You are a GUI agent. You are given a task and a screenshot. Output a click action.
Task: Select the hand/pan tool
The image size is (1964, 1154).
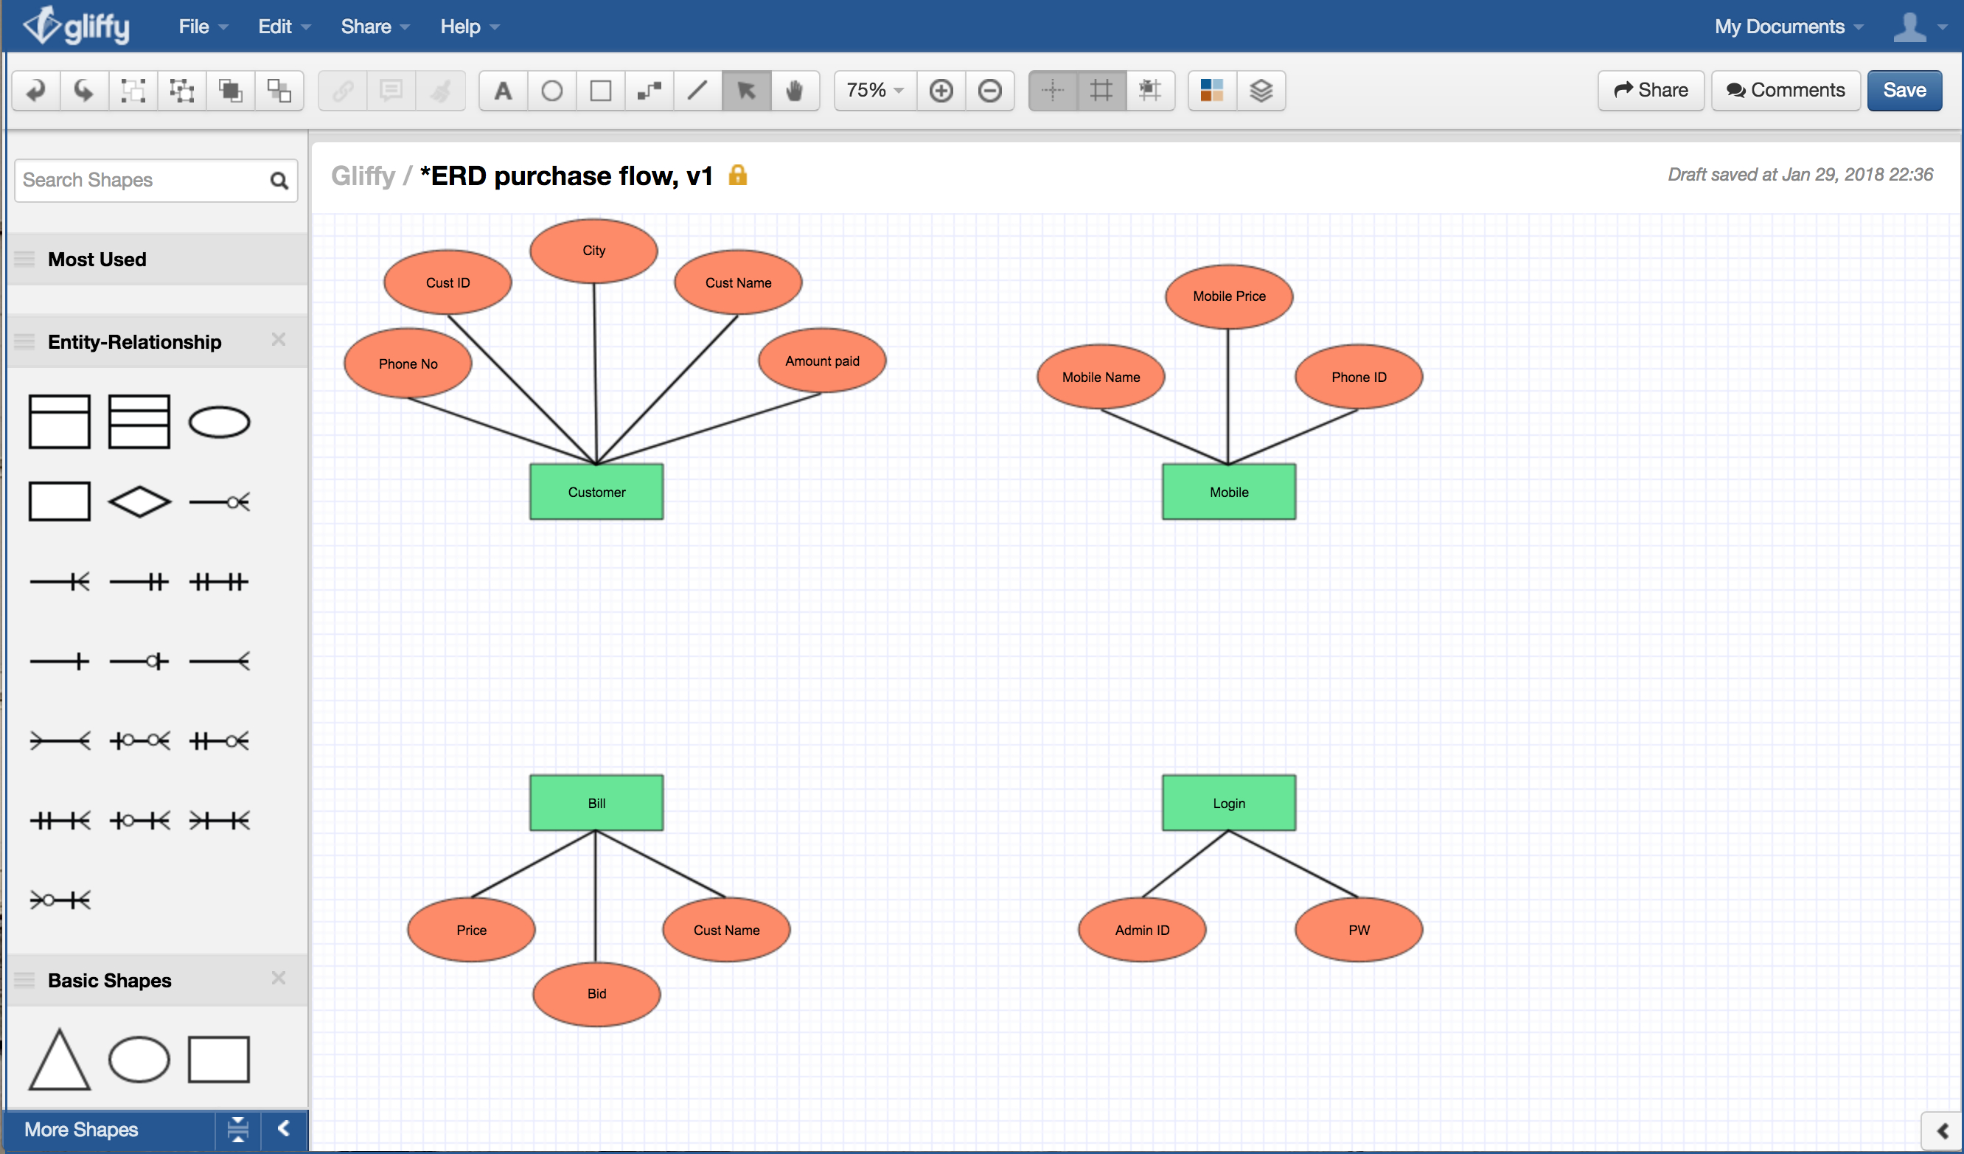click(x=795, y=89)
